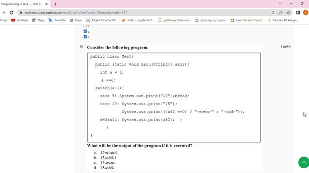The height and width of the screenshot is (173, 309).
Task: Open the Translate bookmark
Action: coord(57,20)
